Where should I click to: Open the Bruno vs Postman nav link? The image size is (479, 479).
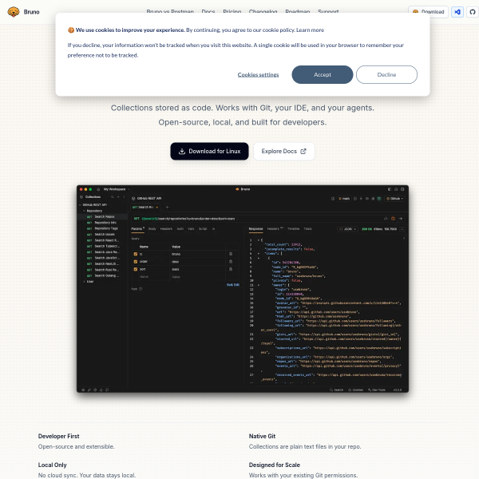170,12
